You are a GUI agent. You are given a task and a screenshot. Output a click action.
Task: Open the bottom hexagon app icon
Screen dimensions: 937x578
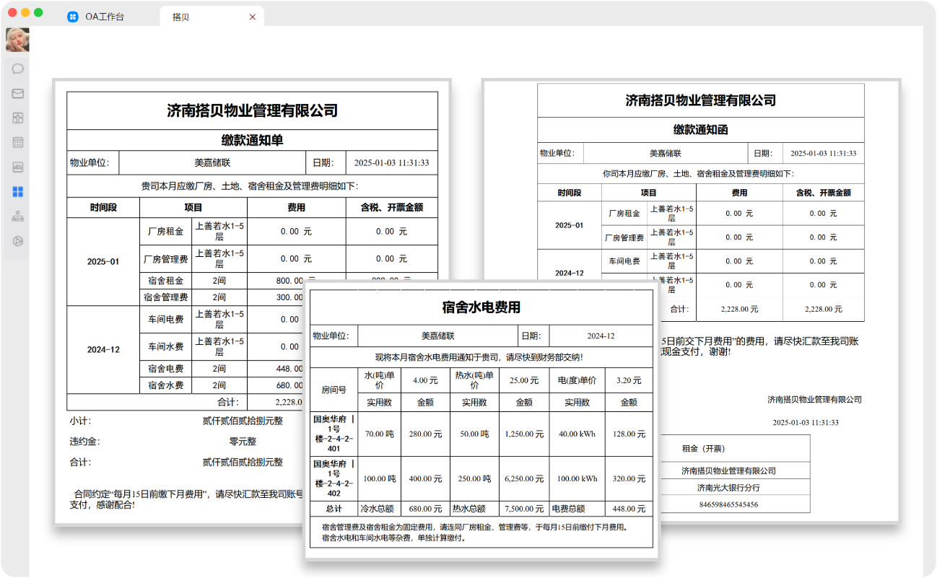click(x=17, y=240)
